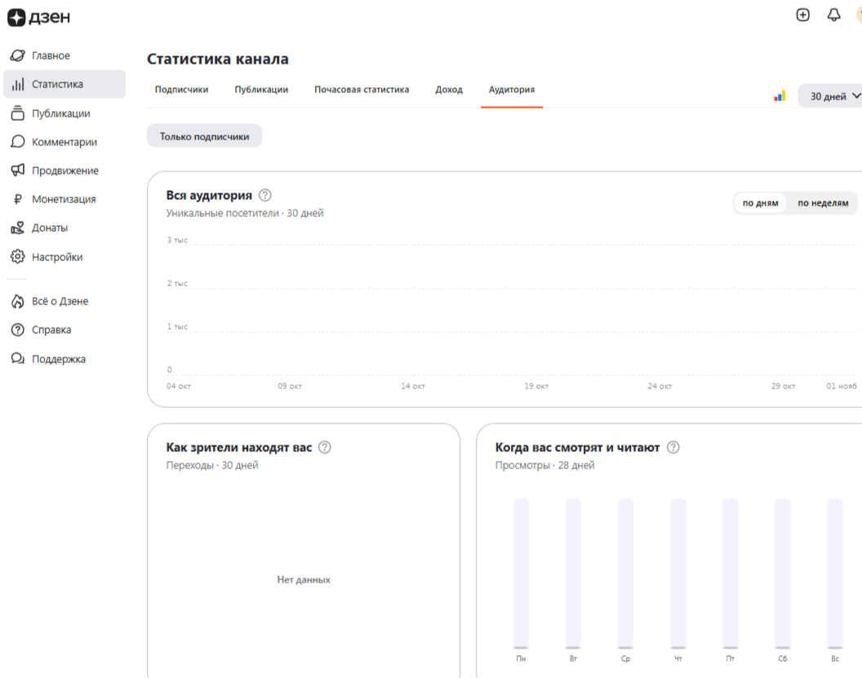Viewport: 862px width, 678px height.
Task: Switch chart to по дням
Action: pyautogui.click(x=760, y=203)
